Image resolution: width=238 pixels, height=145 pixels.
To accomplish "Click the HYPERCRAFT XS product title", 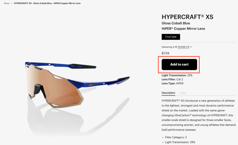I will [x=187, y=17].
